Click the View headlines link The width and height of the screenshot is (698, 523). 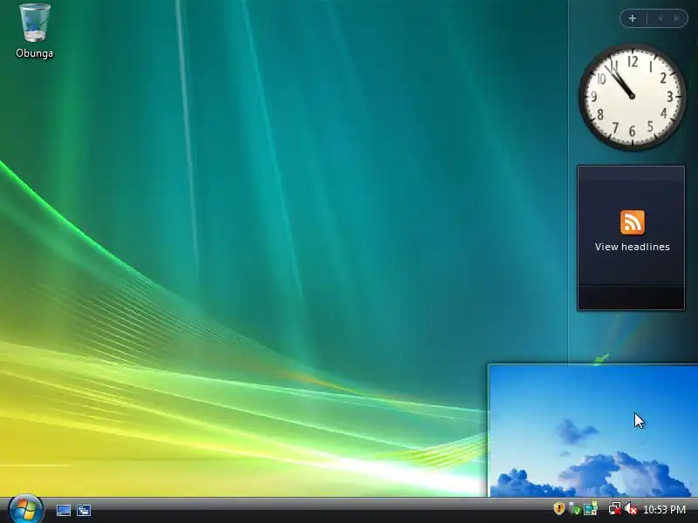(632, 247)
